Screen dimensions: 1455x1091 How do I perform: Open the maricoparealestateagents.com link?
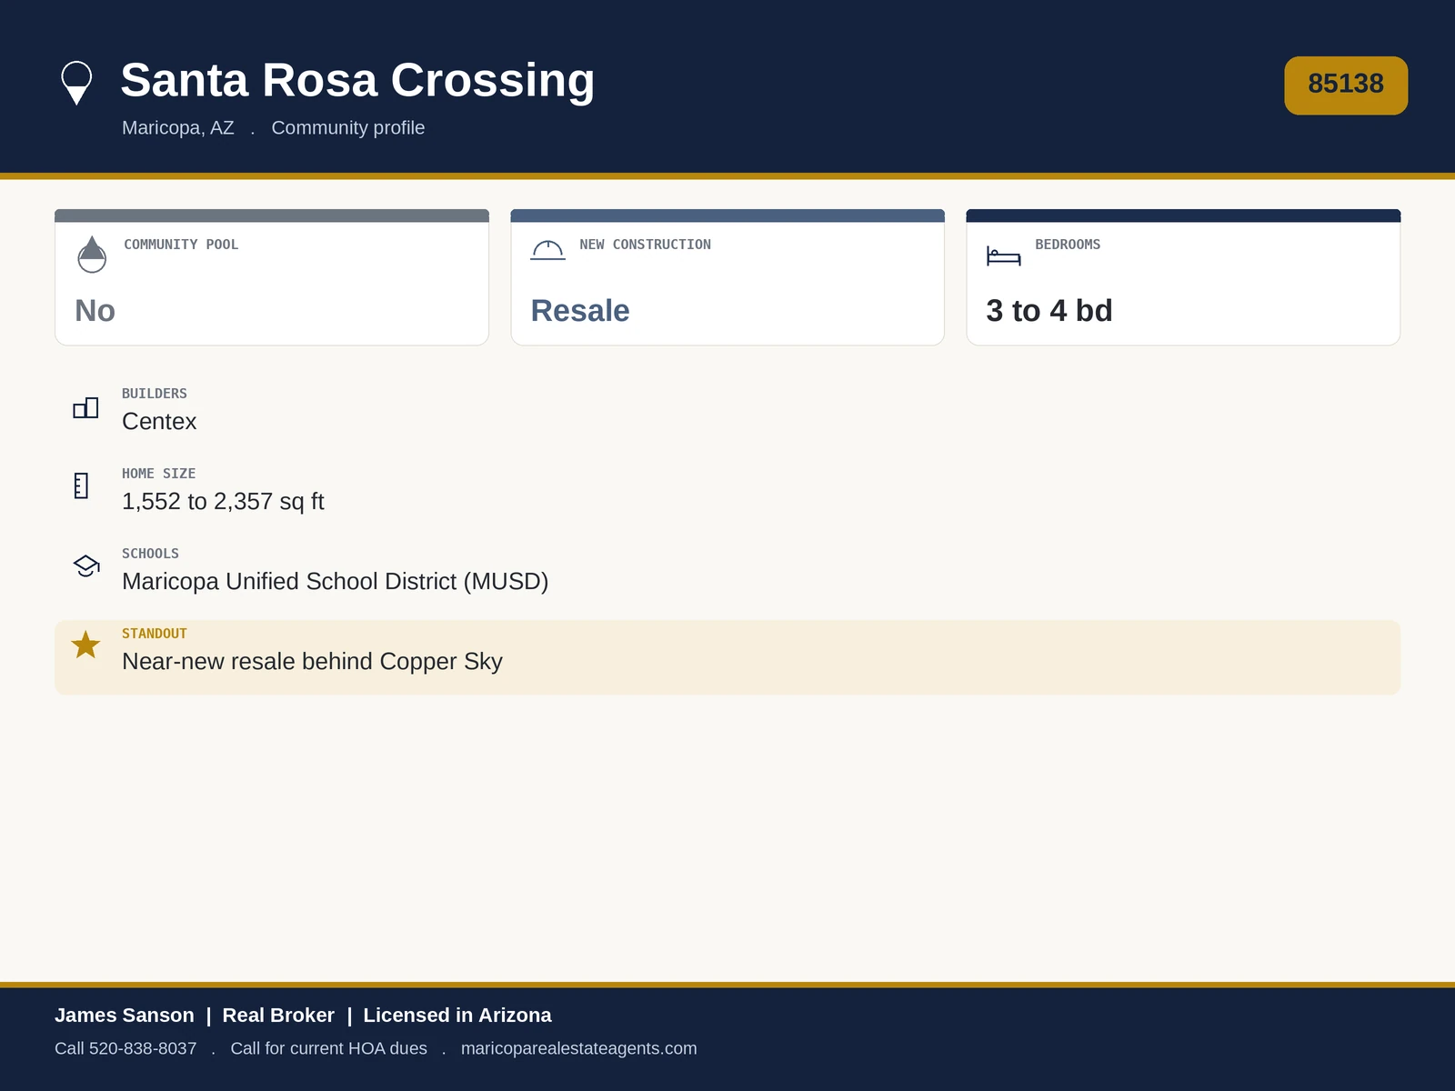tap(578, 1048)
